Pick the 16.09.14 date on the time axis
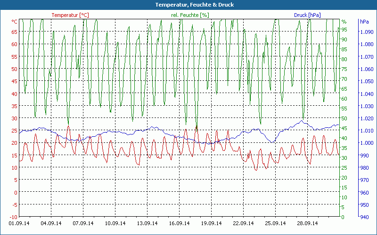This screenshot has height=235, width=377. coord(179,224)
